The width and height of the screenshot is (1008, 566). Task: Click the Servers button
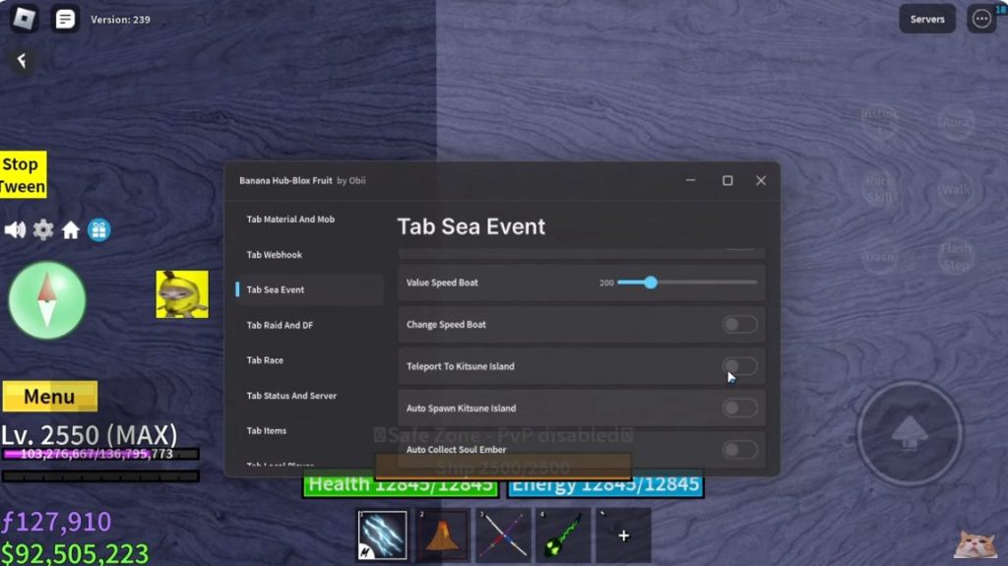927,20
